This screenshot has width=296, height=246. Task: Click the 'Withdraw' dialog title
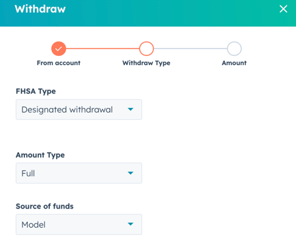[x=40, y=9]
